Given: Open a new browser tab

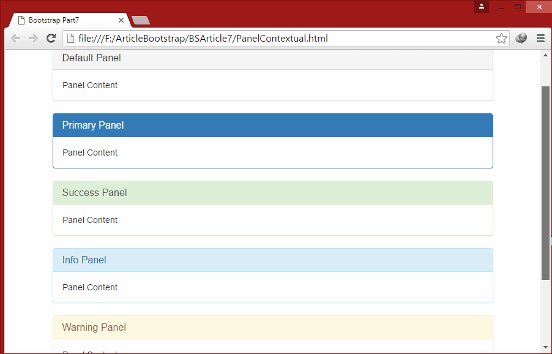Looking at the screenshot, I should 140,20.
